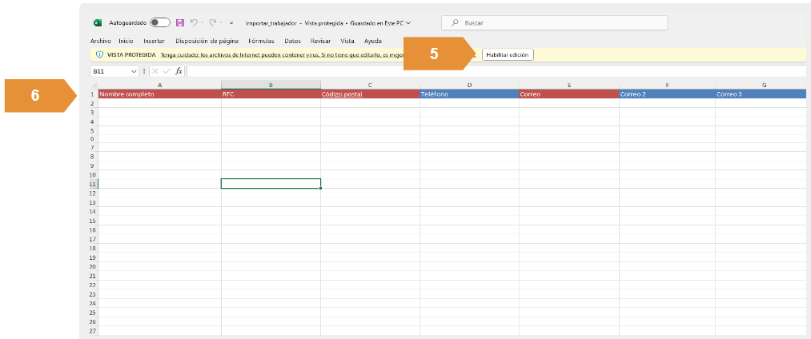Open the Archivo menu

click(x=100, y=40)
